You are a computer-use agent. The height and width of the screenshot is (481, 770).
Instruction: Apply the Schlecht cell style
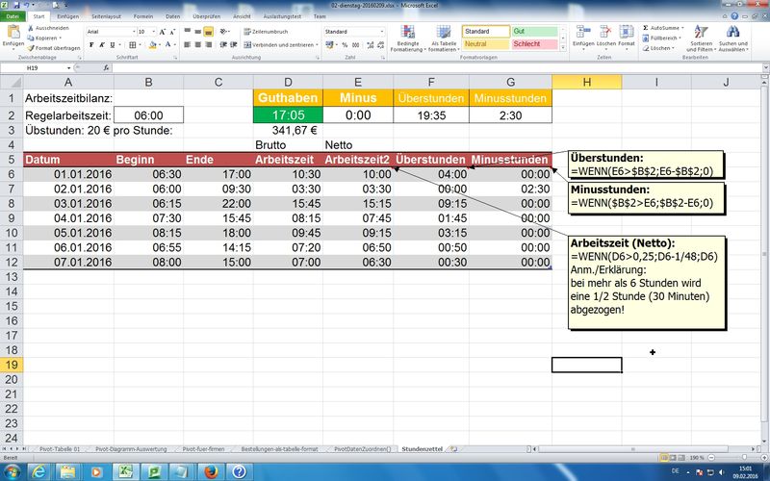(533, 44)
